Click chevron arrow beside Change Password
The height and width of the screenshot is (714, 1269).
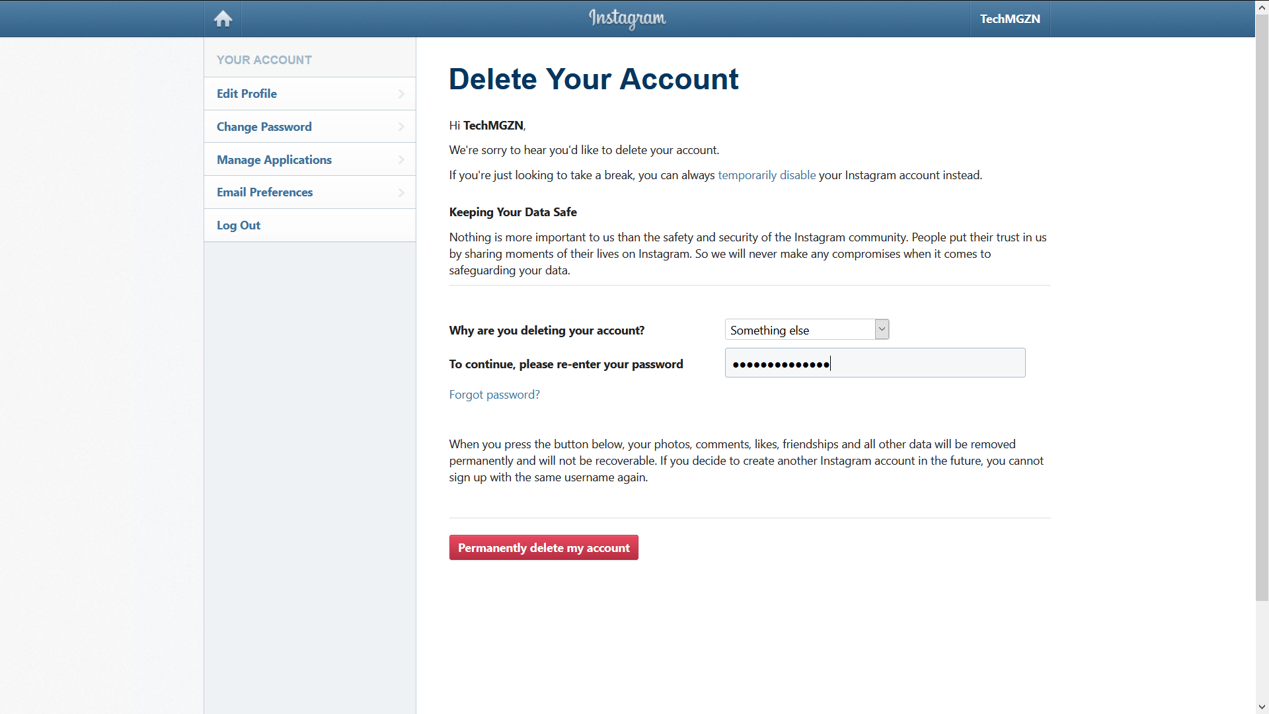pos(401,126)
